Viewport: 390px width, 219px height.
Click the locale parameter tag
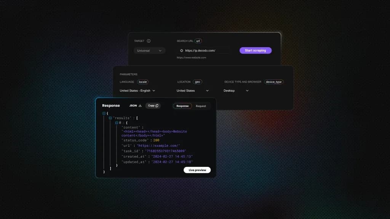click(x=143, y=82)
